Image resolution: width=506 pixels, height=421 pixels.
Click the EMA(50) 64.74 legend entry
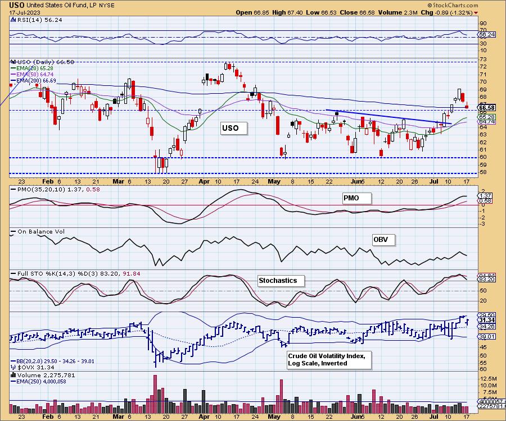pyautogui.click(x=32, y=75)
